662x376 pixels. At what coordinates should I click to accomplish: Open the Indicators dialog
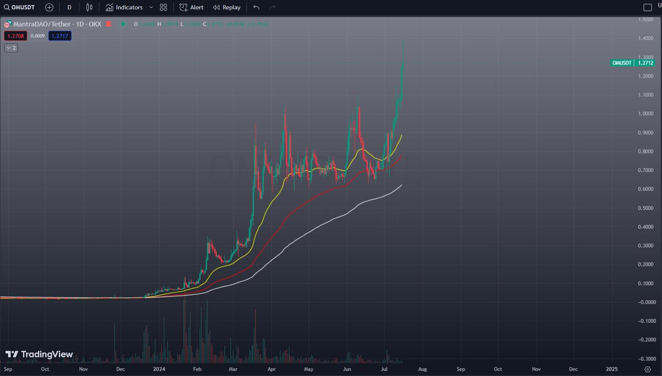click(x=124, y=8)
